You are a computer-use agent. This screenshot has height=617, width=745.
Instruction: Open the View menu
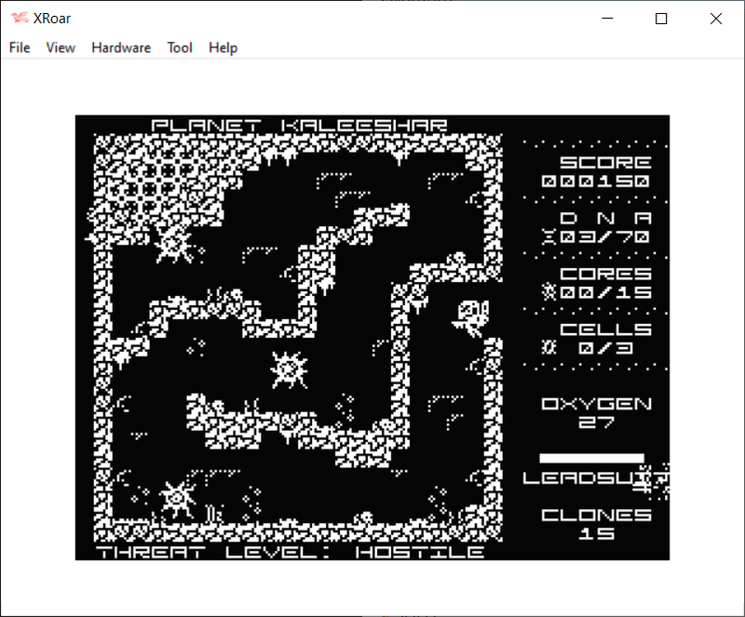click(61, 47)
